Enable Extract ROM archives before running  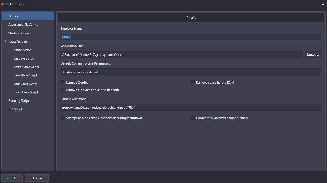click(193, 118)
